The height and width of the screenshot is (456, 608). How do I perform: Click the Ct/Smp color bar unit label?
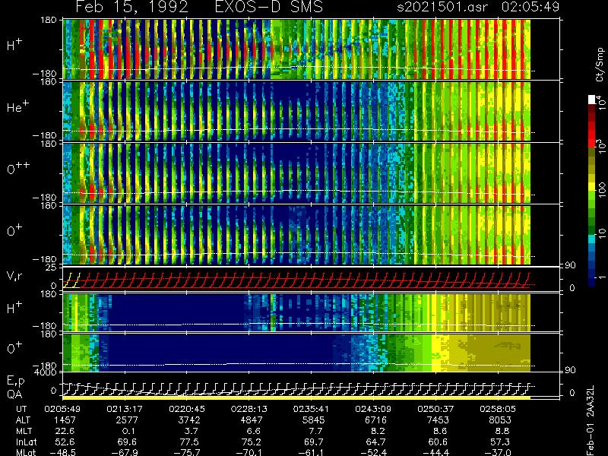pos(600,65)
